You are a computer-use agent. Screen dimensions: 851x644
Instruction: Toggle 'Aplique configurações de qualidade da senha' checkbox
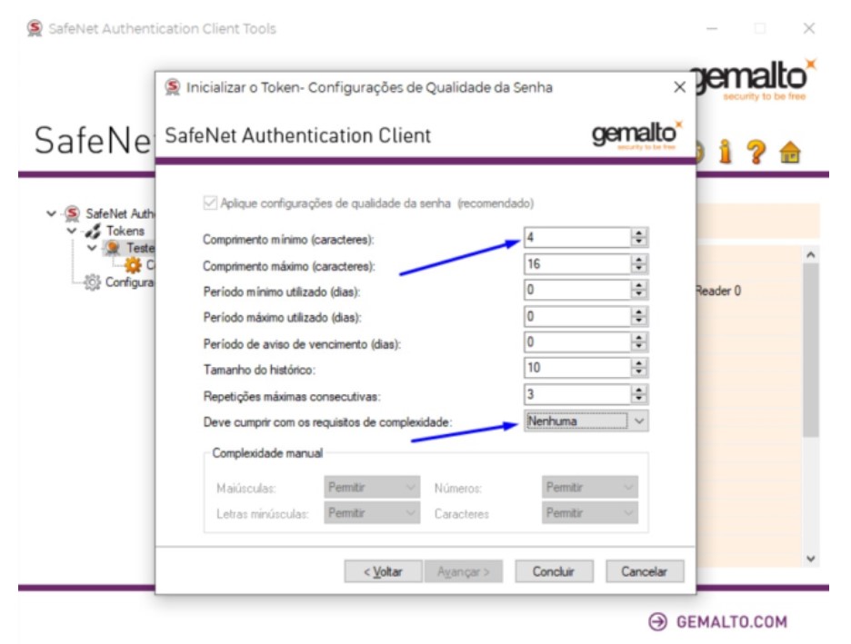pos(210,203)
